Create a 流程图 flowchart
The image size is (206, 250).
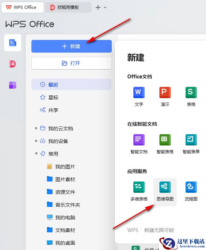pos(191,191)
